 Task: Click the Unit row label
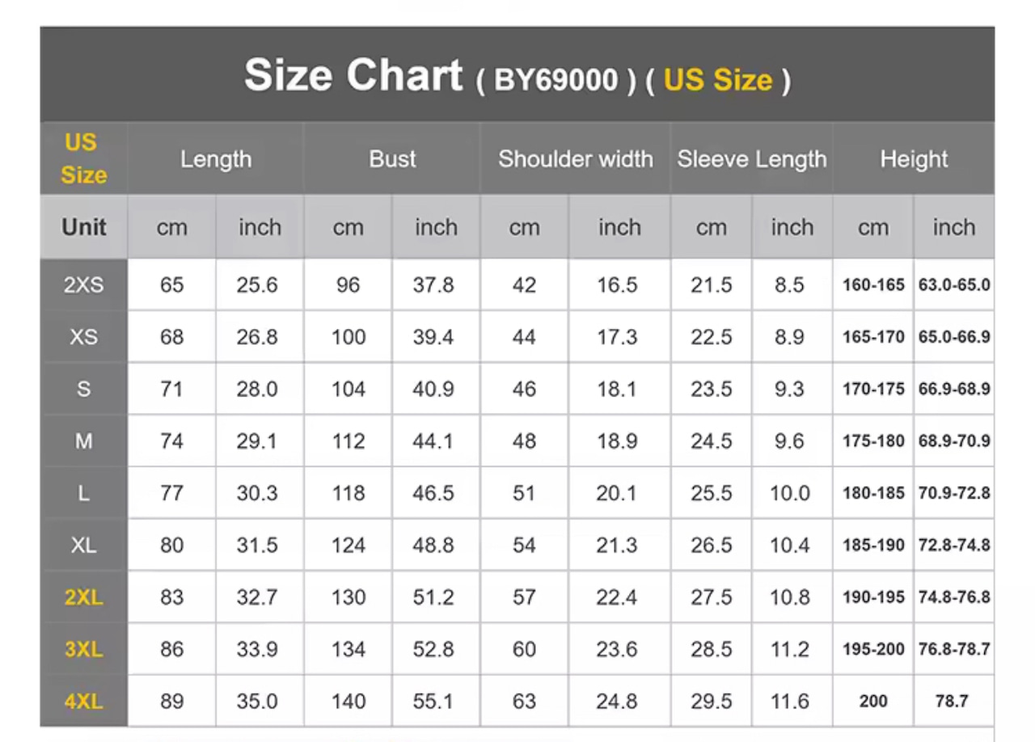[x=83, y=227]
